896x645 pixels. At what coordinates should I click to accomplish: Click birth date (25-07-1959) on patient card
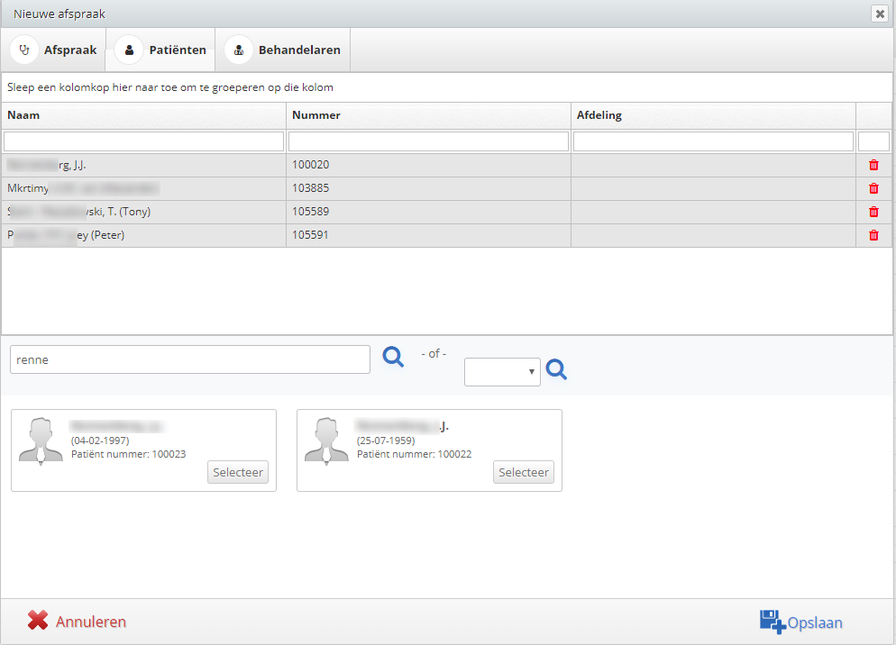point(386,441)
